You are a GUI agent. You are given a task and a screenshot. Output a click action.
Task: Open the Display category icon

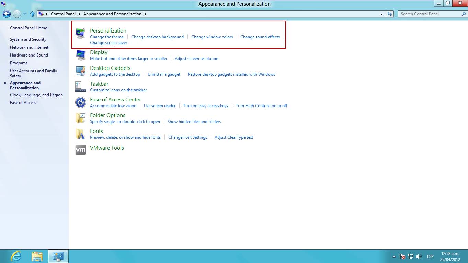pos(80,55)
